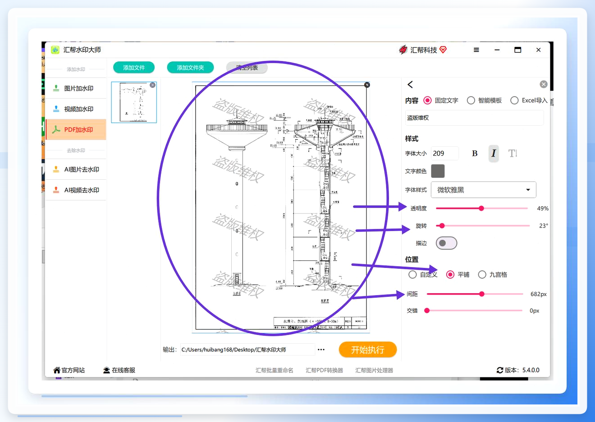Click the three-dot browse output folder button
The image size is (595, 422).
(321, 349)
